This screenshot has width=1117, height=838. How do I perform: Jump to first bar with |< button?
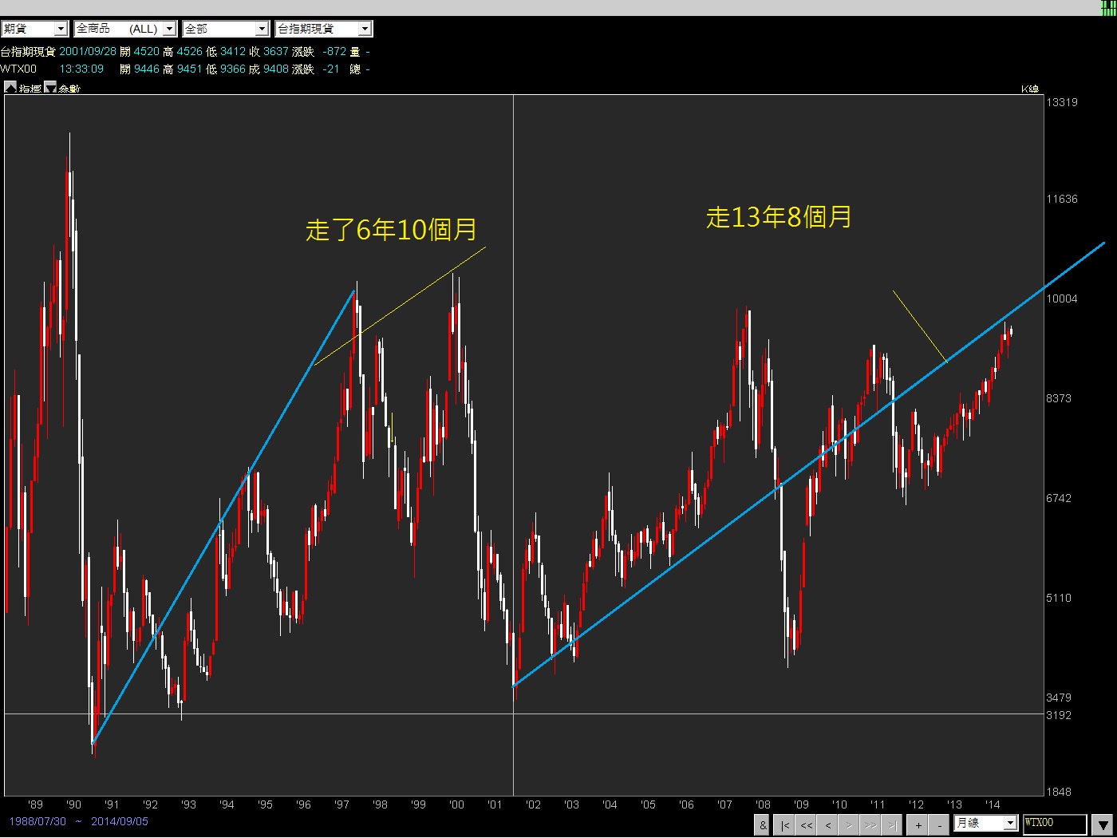coord(785,825)
